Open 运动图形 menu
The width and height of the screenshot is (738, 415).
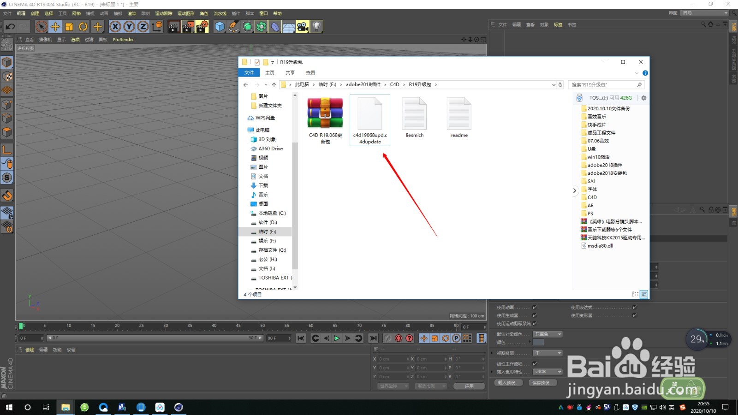tap(186, 13)
